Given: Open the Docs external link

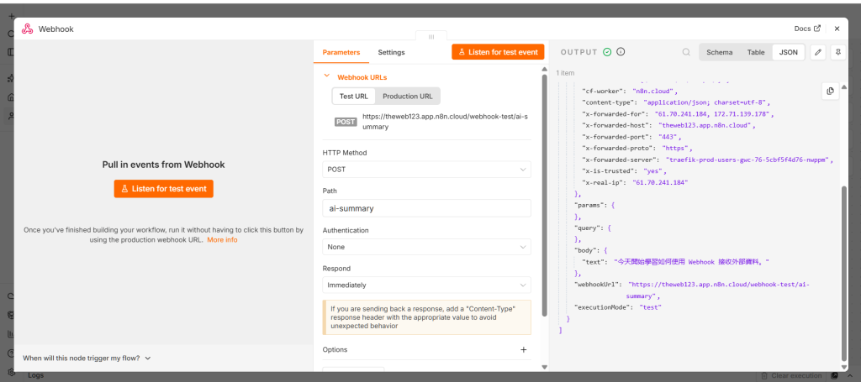Looking at the screenshot, I should (808, 29).
